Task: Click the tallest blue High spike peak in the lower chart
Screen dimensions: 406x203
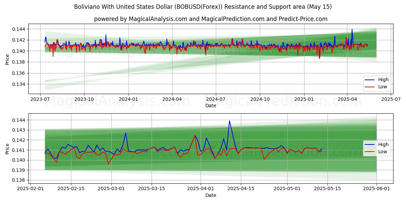Action: click(229, 121)
